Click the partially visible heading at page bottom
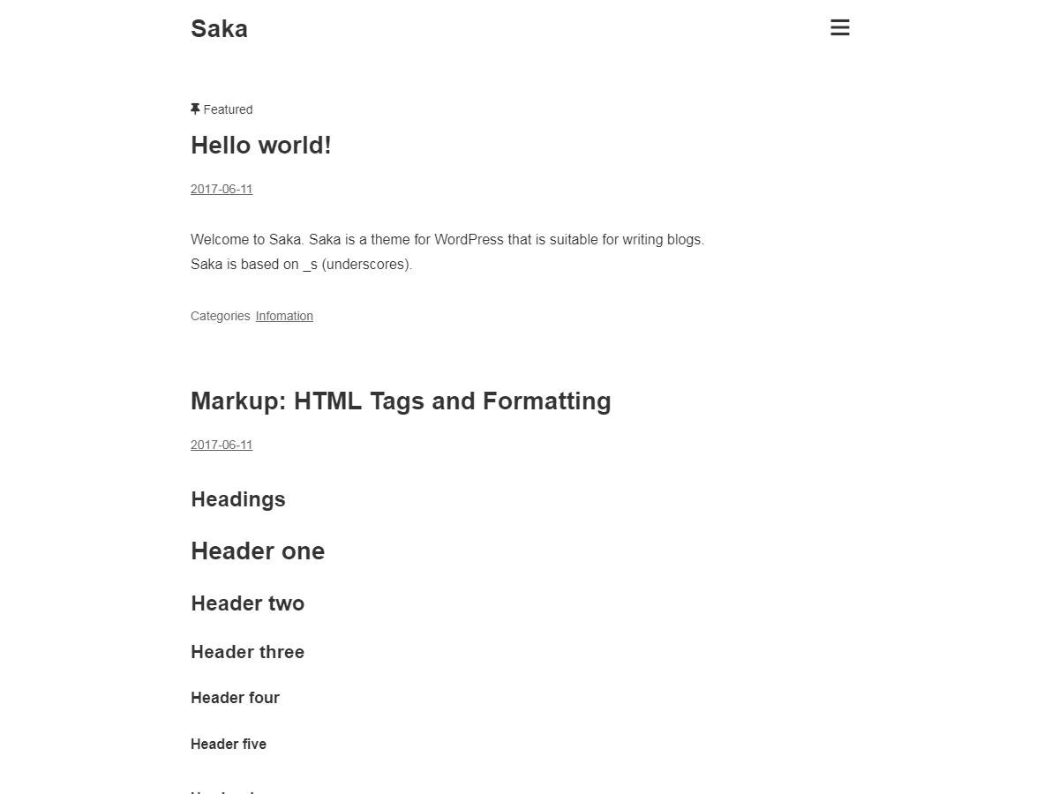The width and height of the screenshot is (1059, 794). 222,790
